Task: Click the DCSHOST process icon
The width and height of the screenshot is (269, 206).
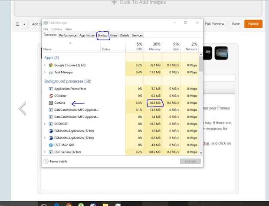Action: pos(51,124)
